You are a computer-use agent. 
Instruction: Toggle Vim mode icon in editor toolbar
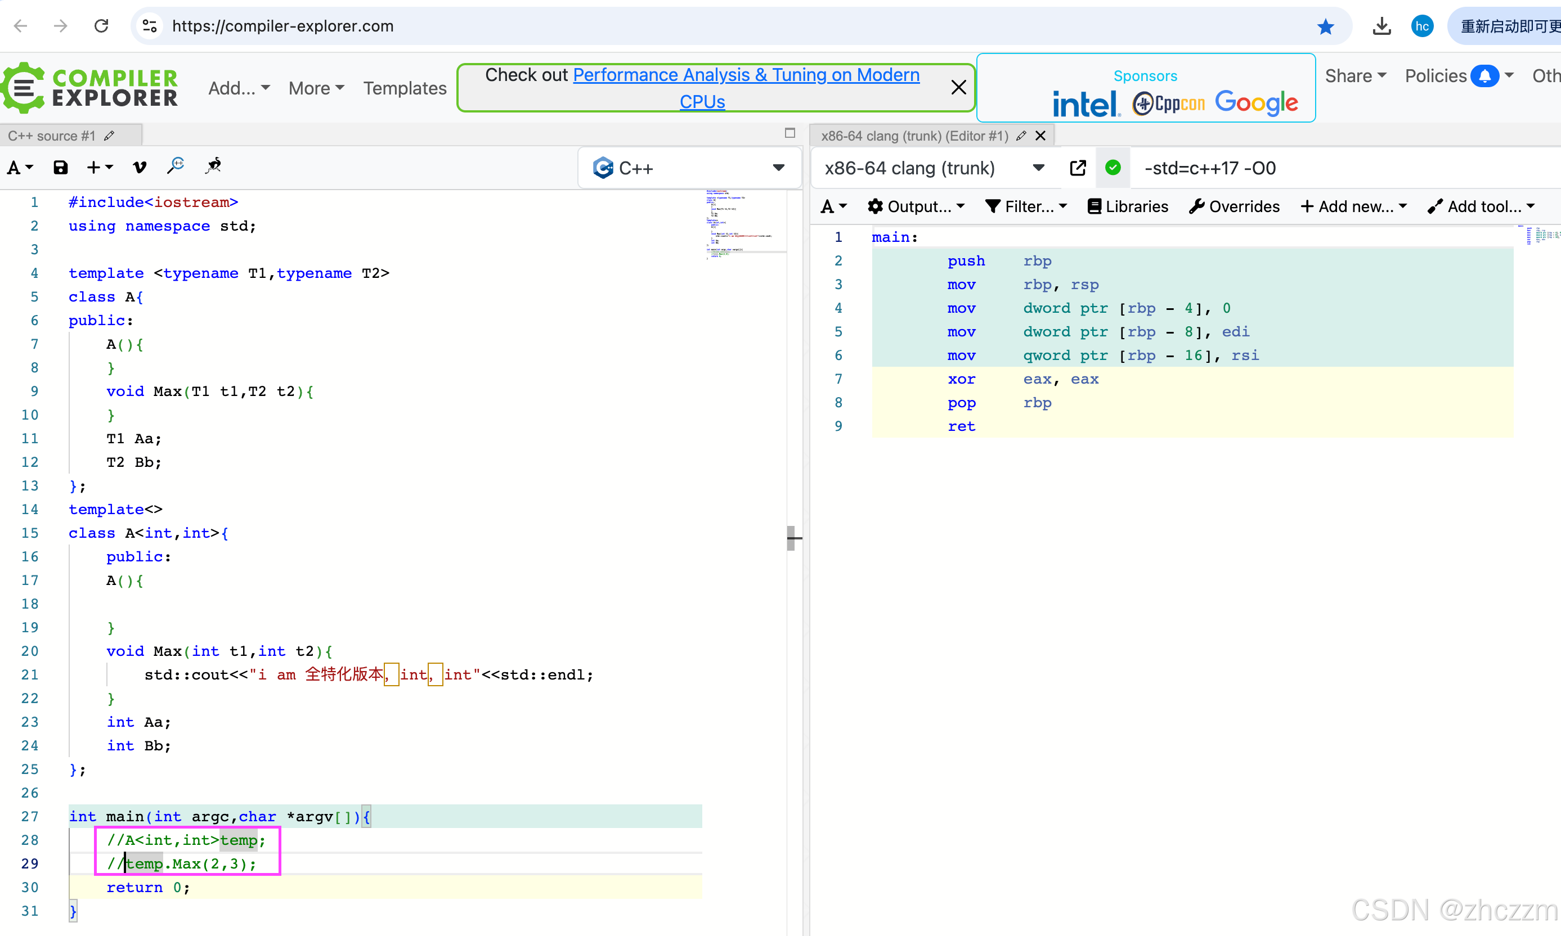point(140,168)
